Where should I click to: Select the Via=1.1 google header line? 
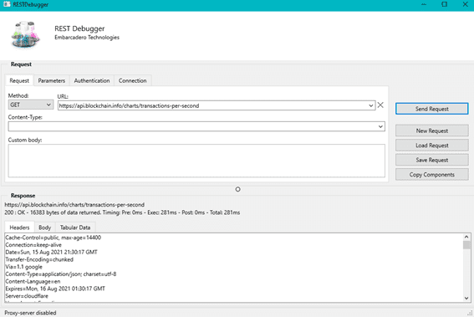pos(24,267)
